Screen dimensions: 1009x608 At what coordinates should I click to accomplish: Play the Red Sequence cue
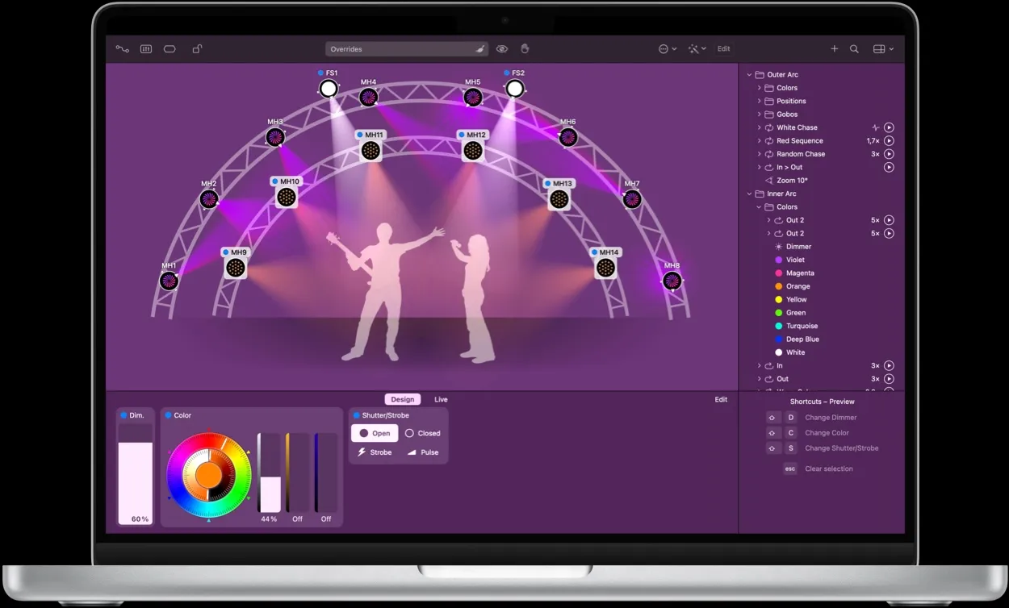pyautogui.click(x=889, y=141)
